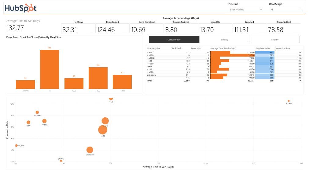Click the bar for deal size 7000

122,82
